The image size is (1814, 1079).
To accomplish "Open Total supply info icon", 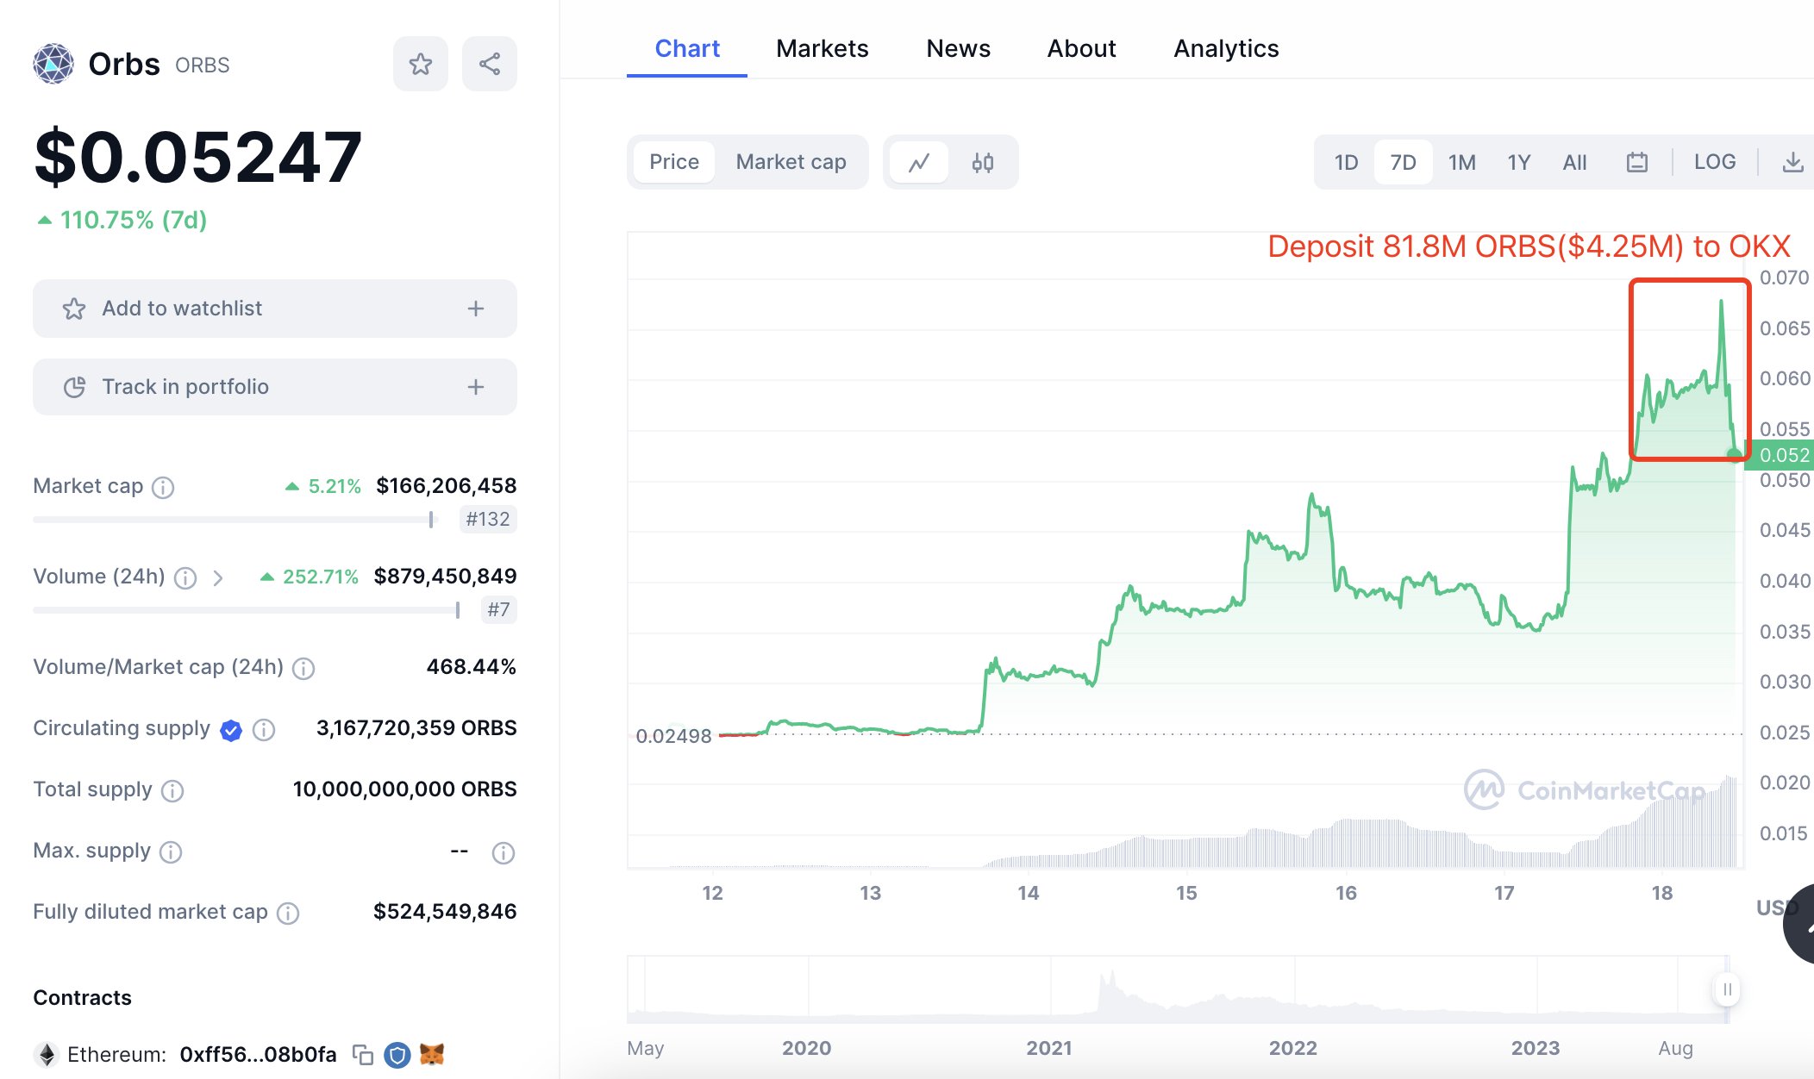I will coord(172,790).
